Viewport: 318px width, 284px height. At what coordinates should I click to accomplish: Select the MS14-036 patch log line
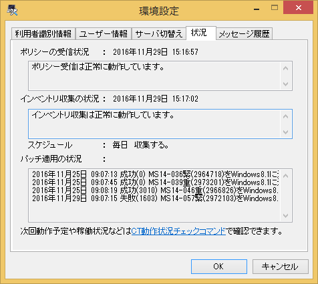[155, 174]
